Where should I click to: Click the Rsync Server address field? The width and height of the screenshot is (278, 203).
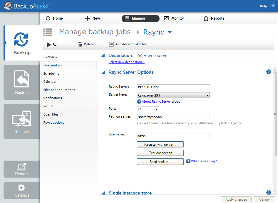pyautogui.click(x=173, y=87)
